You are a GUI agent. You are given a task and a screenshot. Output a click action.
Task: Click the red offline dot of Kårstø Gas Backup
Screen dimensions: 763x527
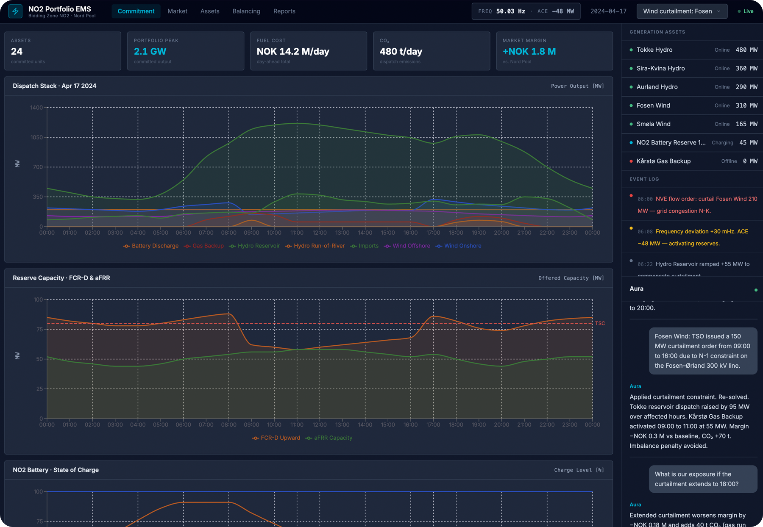click(631, 161)
